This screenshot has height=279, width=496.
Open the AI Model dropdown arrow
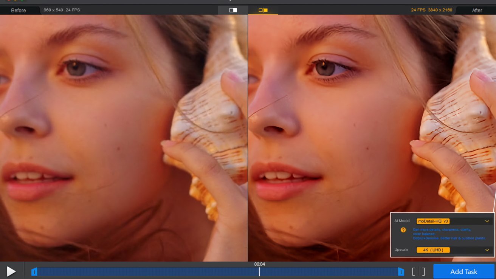point(487,221)
